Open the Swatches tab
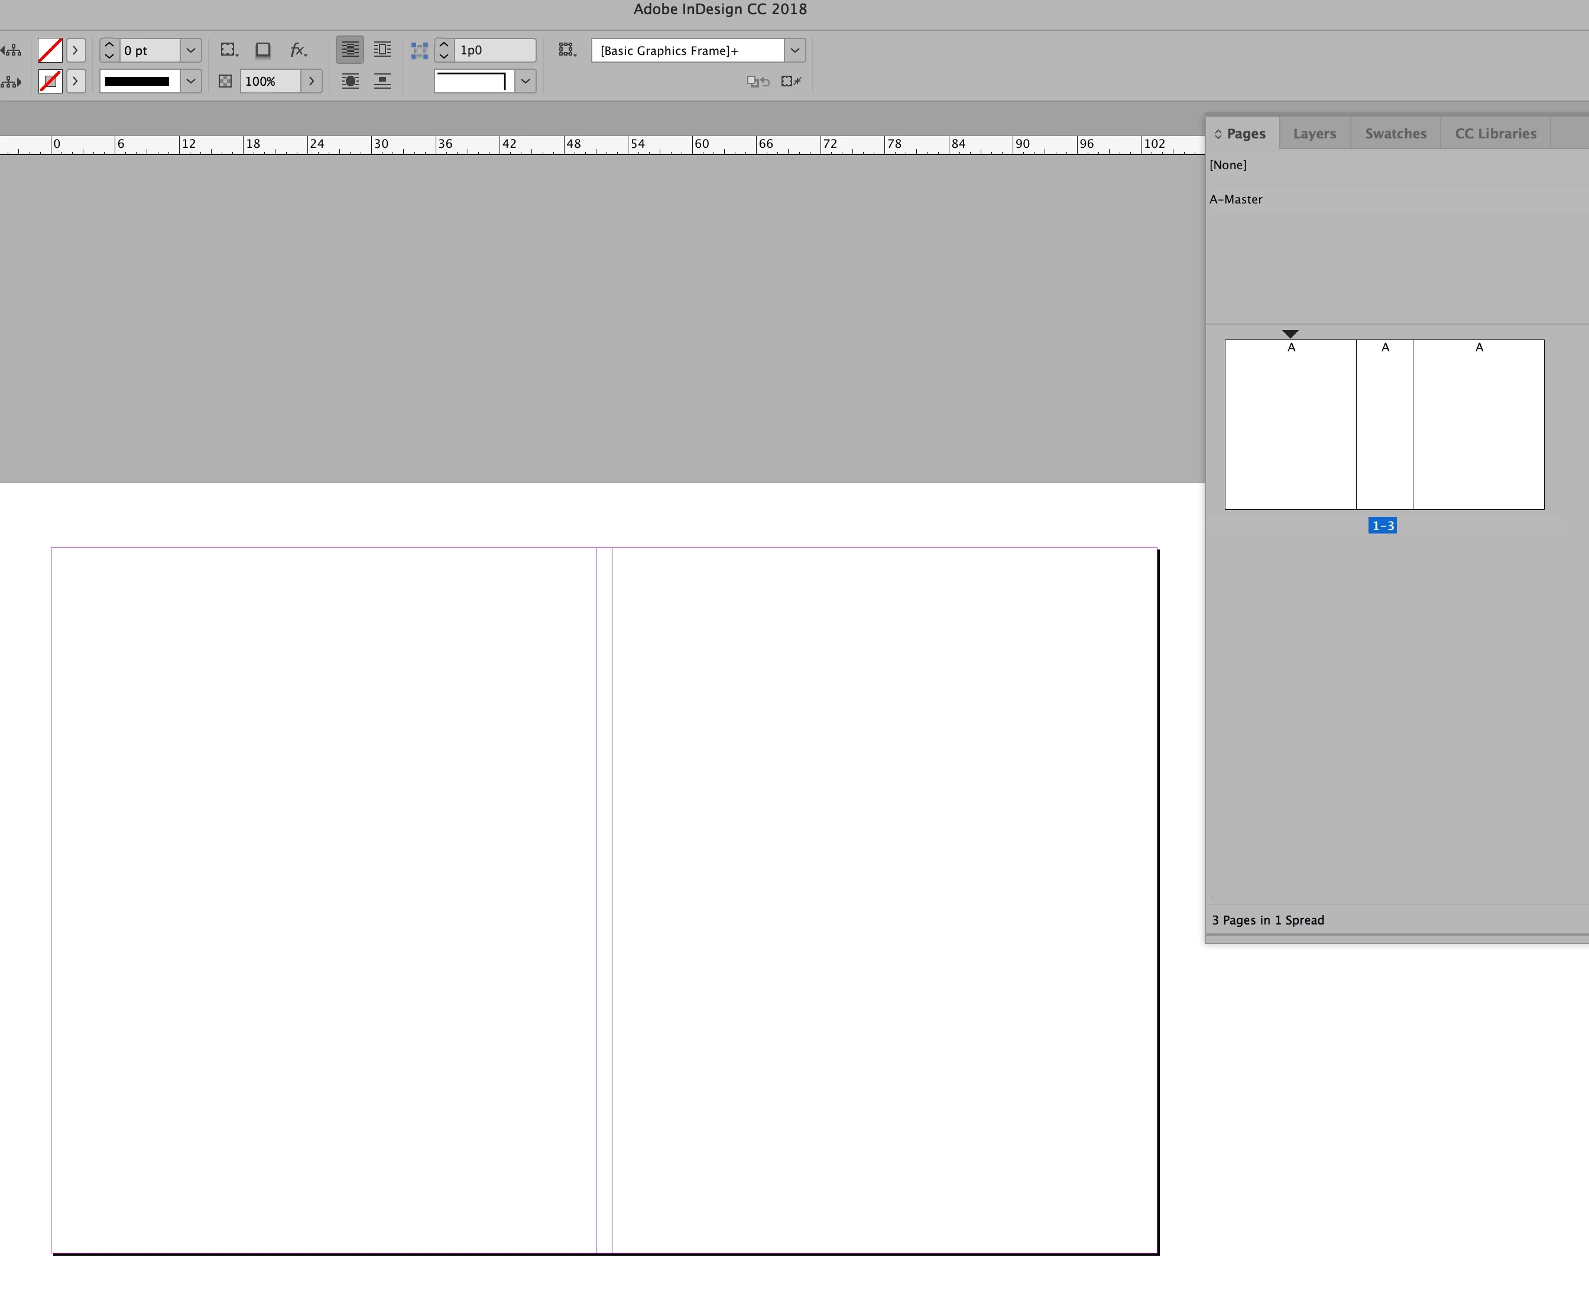The image size is (1589, 1306). point(1395,133)
